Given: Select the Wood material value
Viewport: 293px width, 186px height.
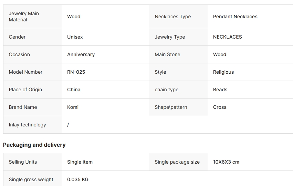Looking at the screenshot, I should click(74, 17).
